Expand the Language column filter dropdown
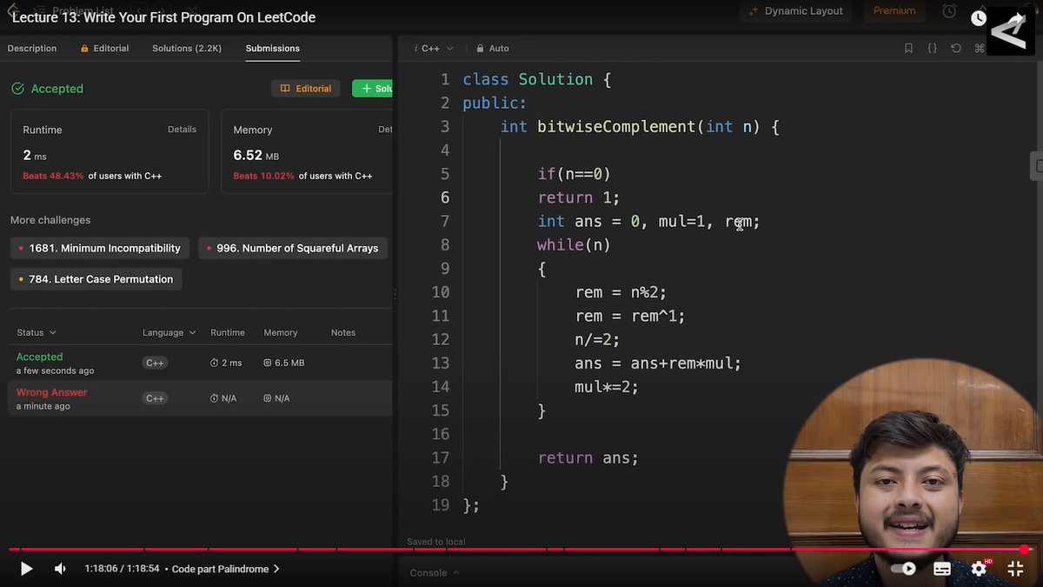 pos(169,332)
